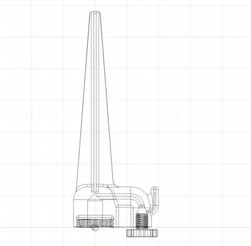Select the small hook clip on the right

click(154, 200)
